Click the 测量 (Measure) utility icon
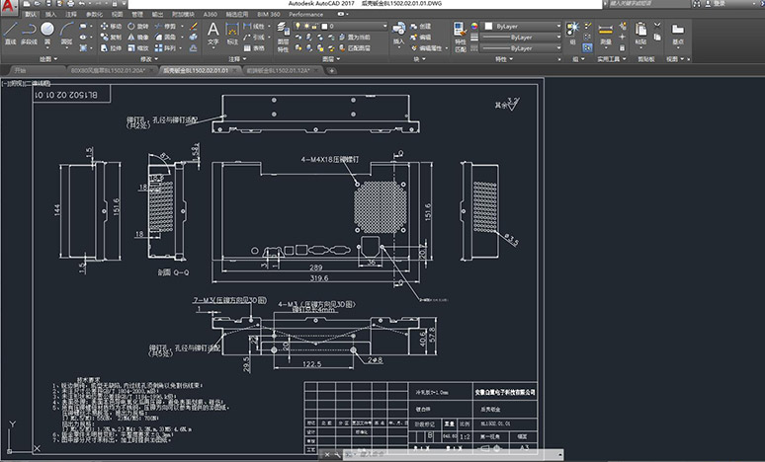765x462 pixels. (605, 31)
